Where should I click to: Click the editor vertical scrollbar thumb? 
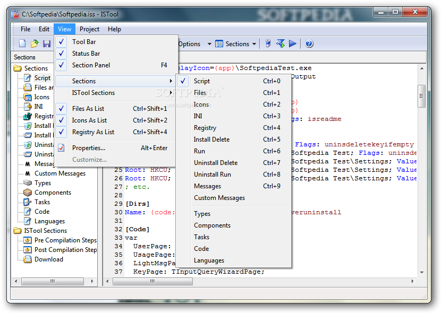click(x=421, y=96)
